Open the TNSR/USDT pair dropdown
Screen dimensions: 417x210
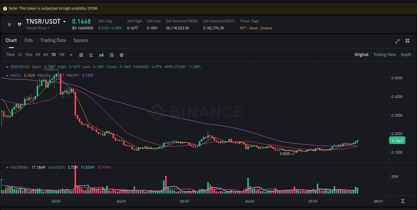[x=64, y=21]
